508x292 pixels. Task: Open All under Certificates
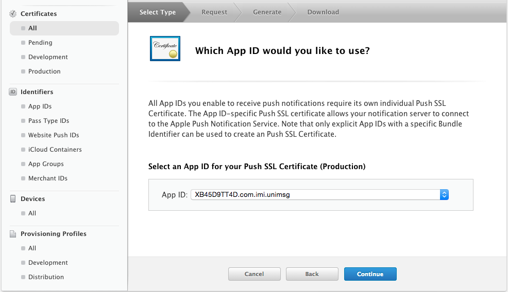click(64, 28)
